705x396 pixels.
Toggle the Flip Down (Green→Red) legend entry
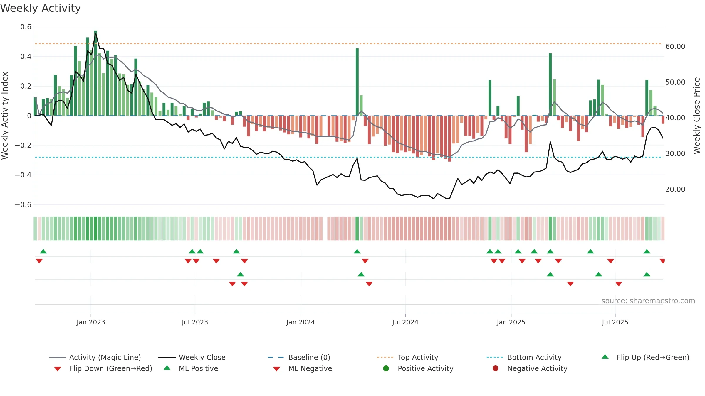(103, 368)
